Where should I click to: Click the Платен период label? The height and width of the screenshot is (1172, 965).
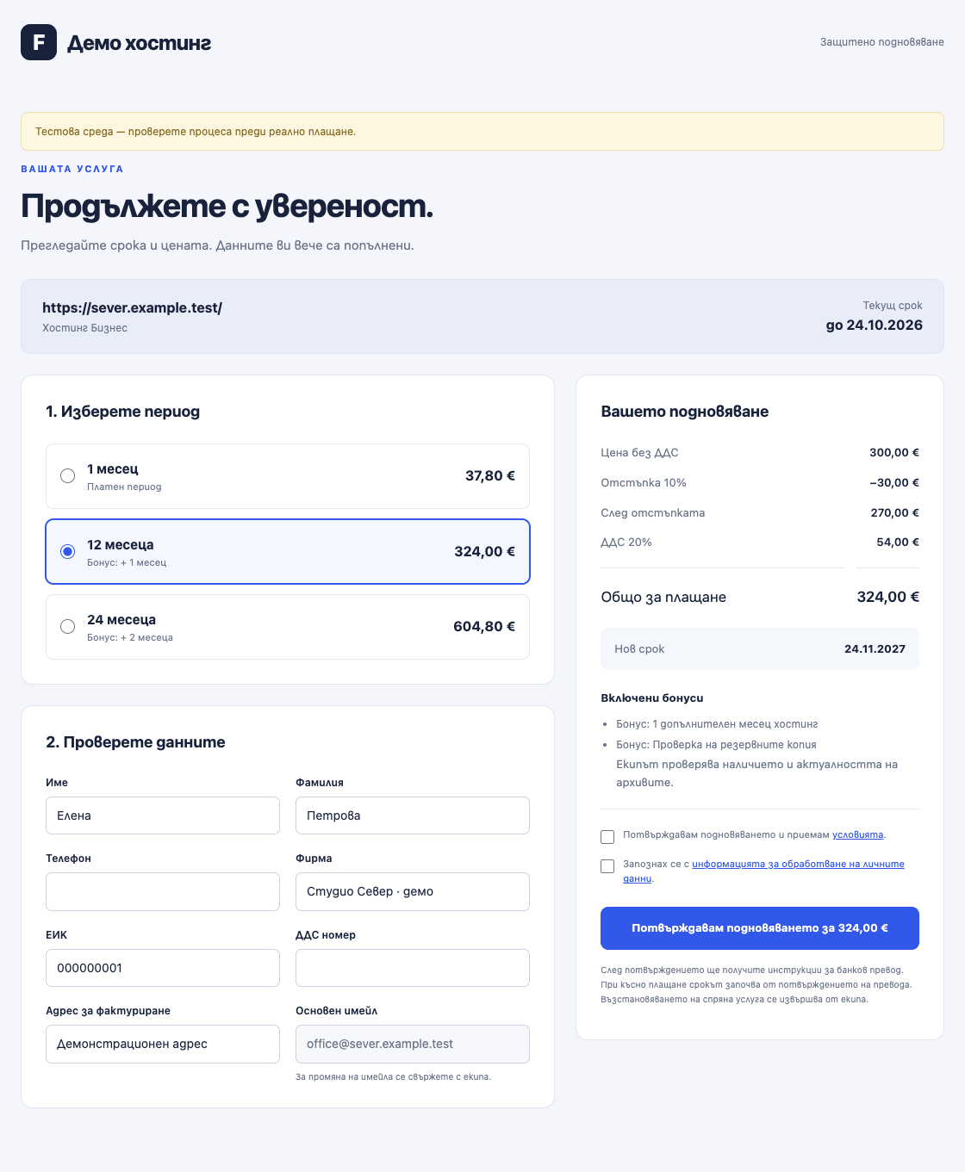point(124,487)
